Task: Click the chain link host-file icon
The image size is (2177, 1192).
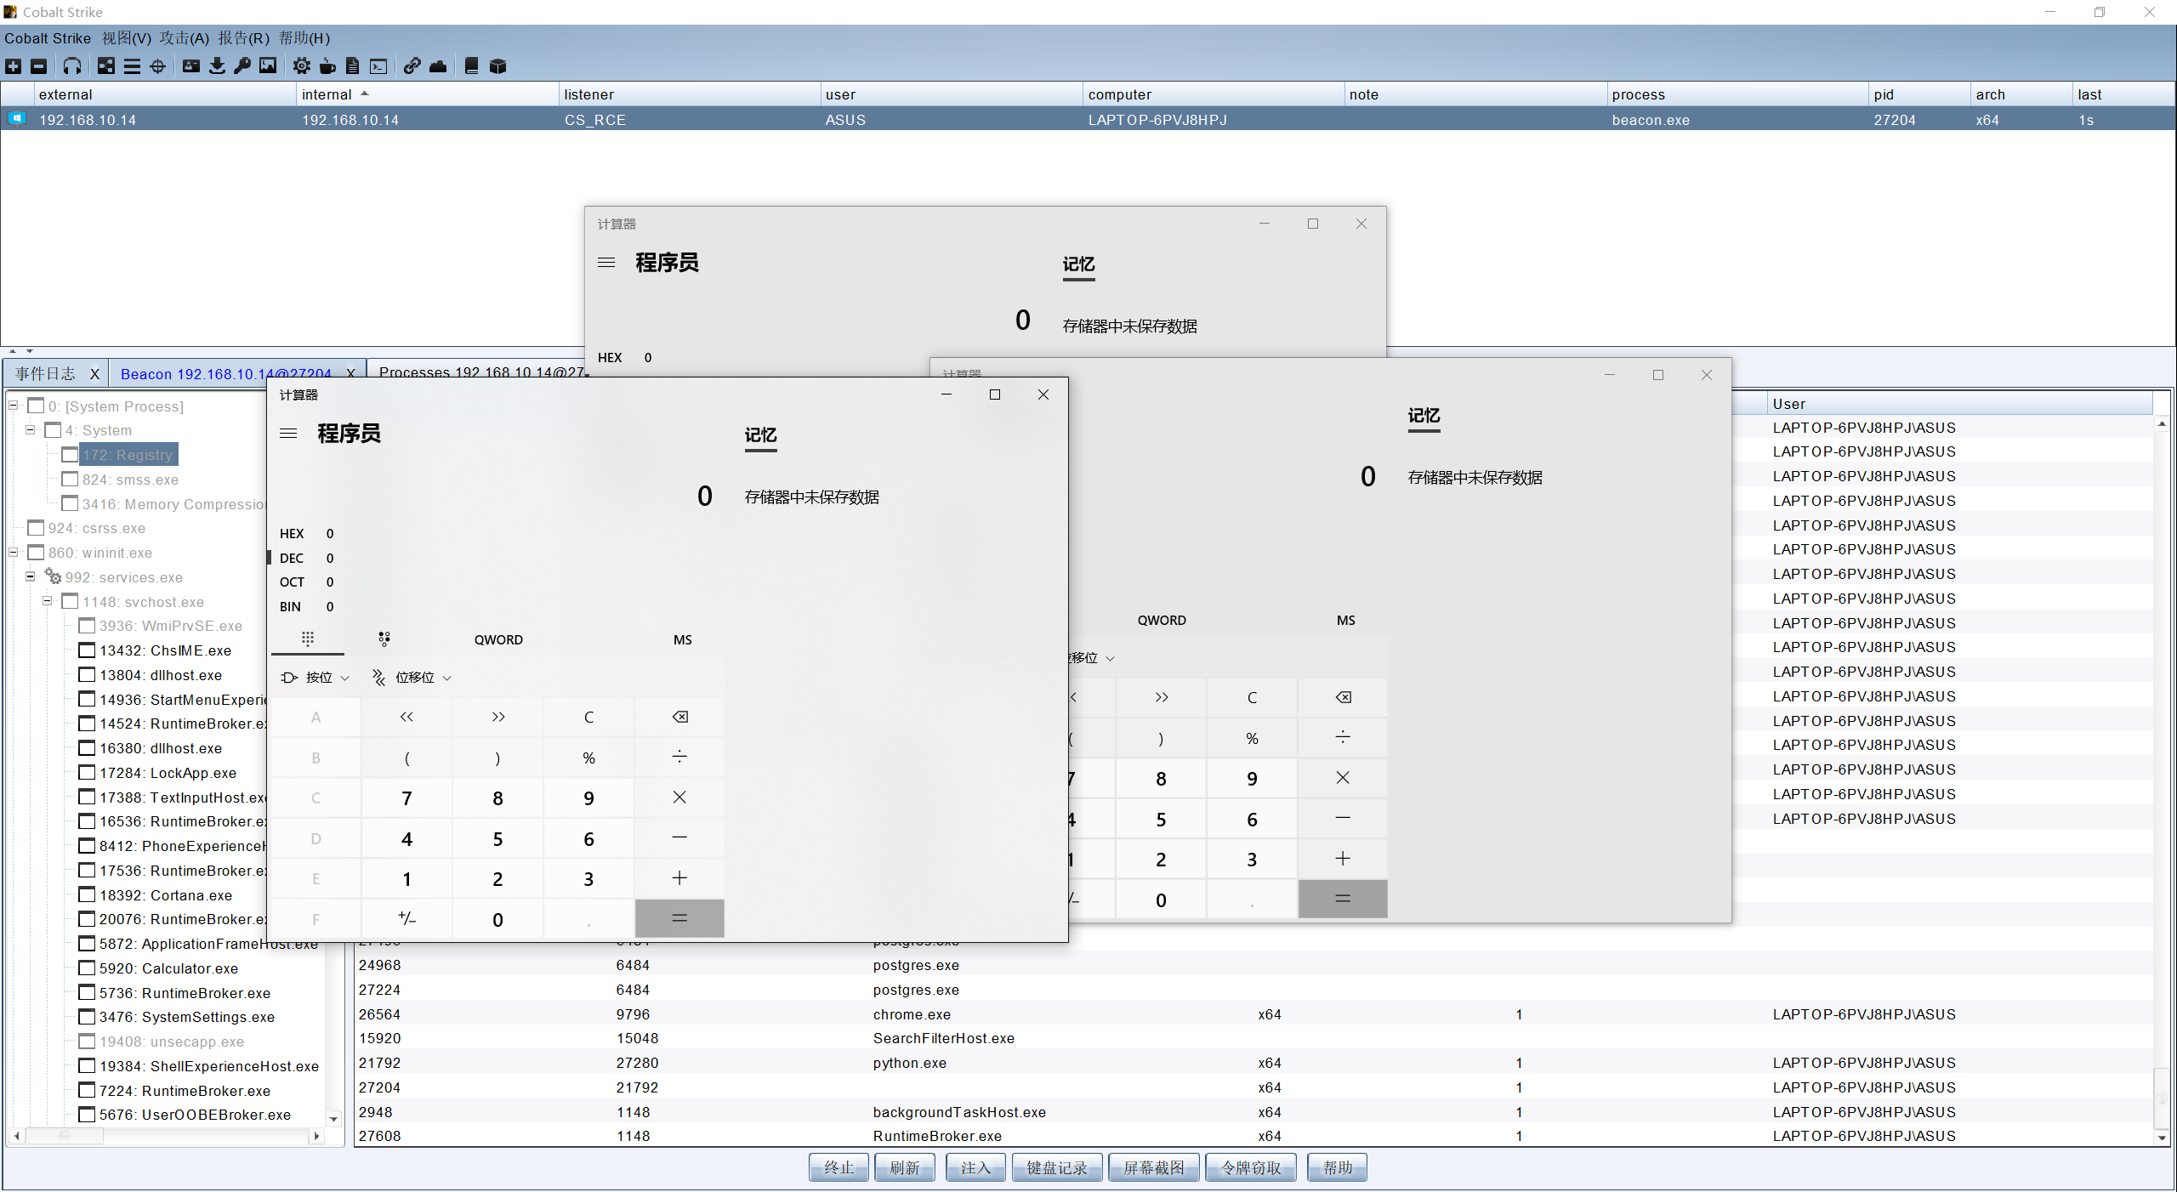Action: [412, 66]
